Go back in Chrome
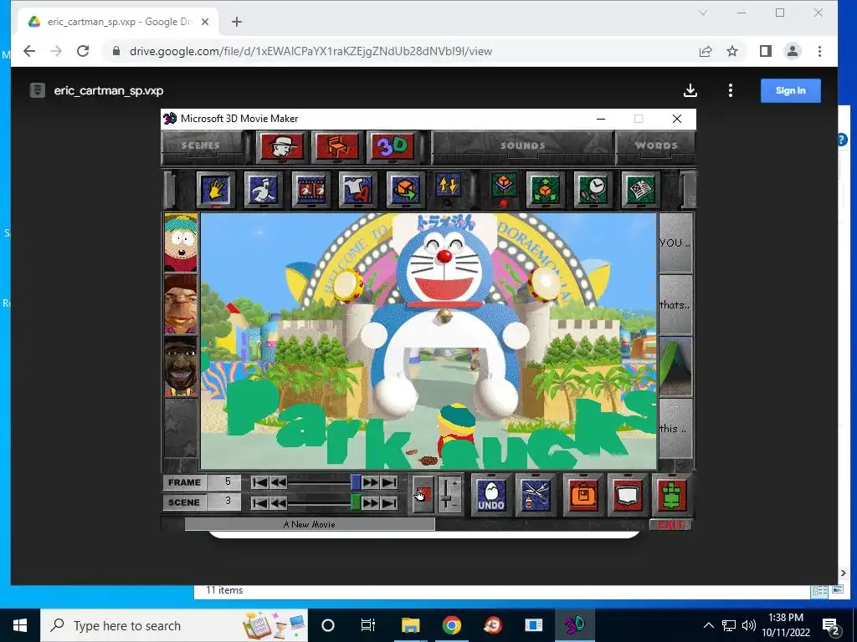The width and height of the screenshot is (857, 642). click(x=29, y=51)
